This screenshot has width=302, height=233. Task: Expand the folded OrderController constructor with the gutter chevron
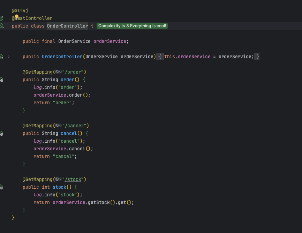coord(8,57)
